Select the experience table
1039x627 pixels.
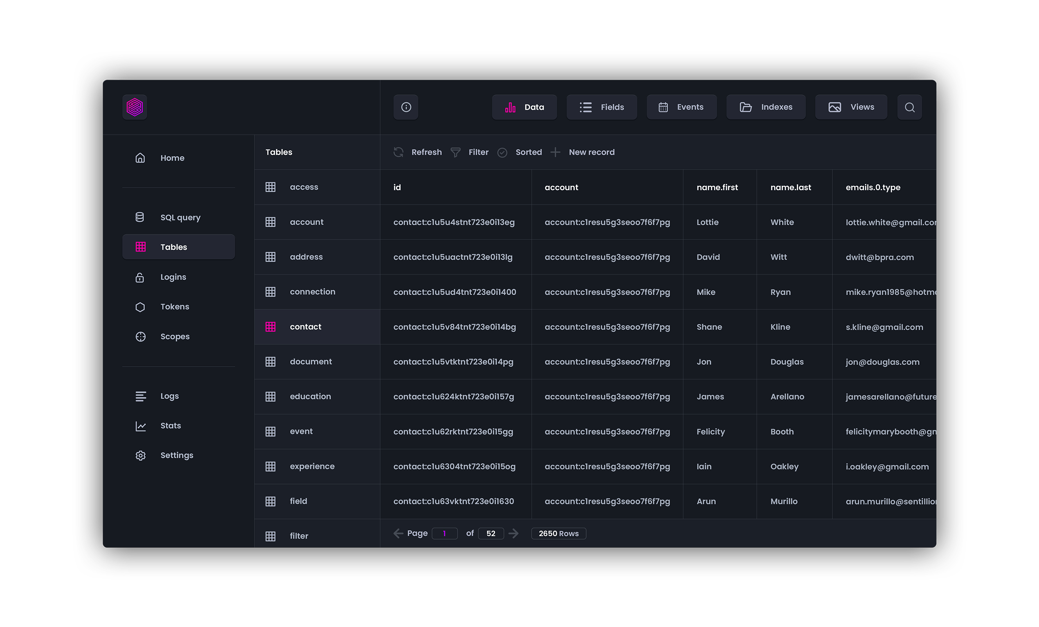(312, 466)
